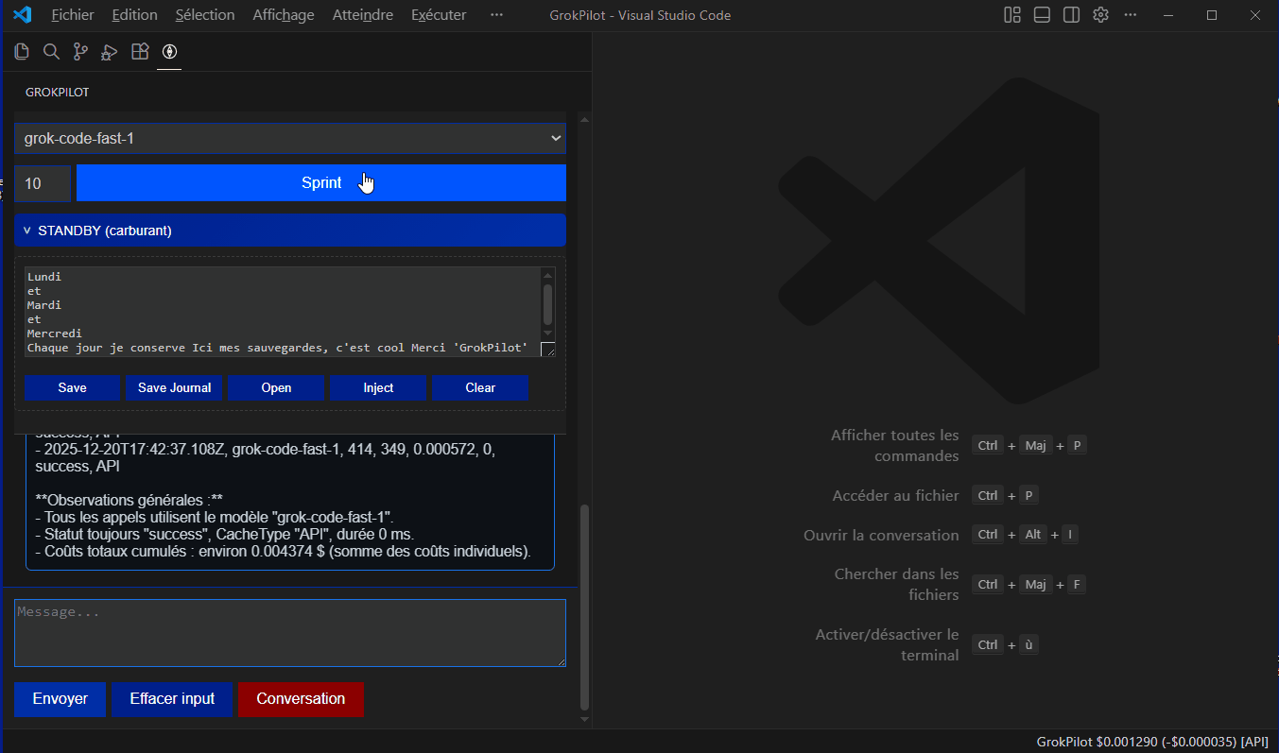Click the settings gear in title bar

pos(1100,15)
